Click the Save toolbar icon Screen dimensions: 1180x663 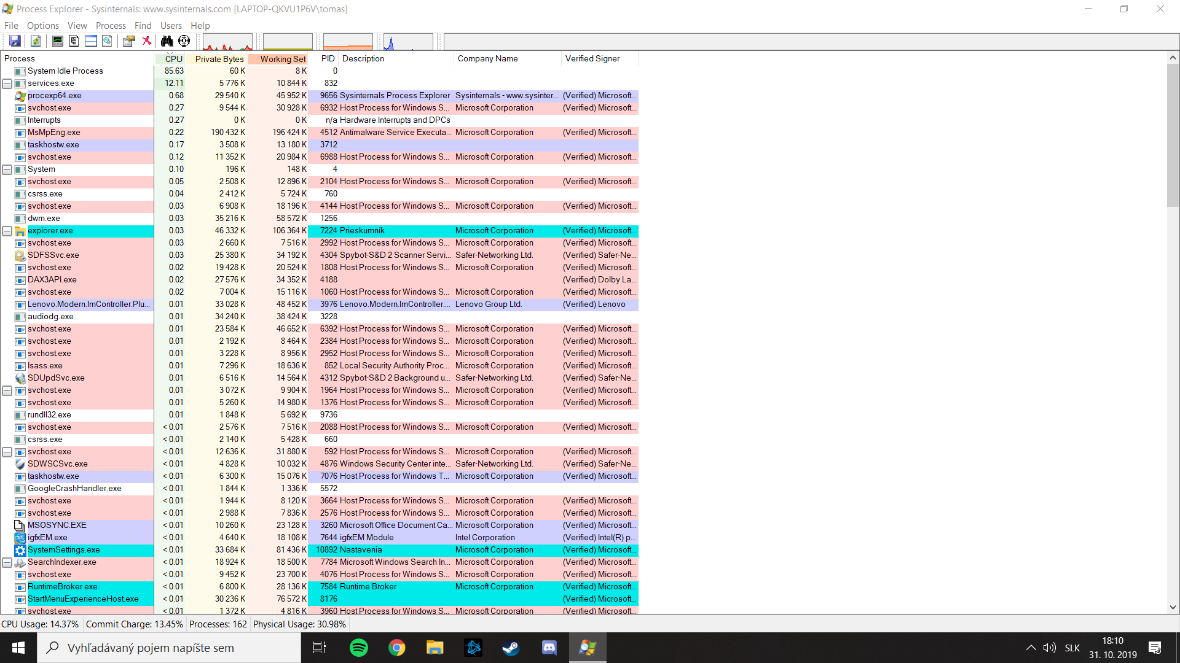pyautogui.click(x=15, y=41)
